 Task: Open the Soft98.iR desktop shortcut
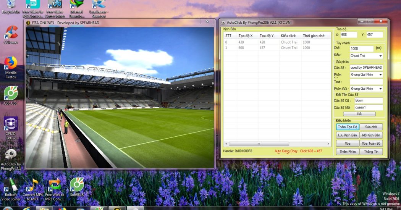point(77,187)
